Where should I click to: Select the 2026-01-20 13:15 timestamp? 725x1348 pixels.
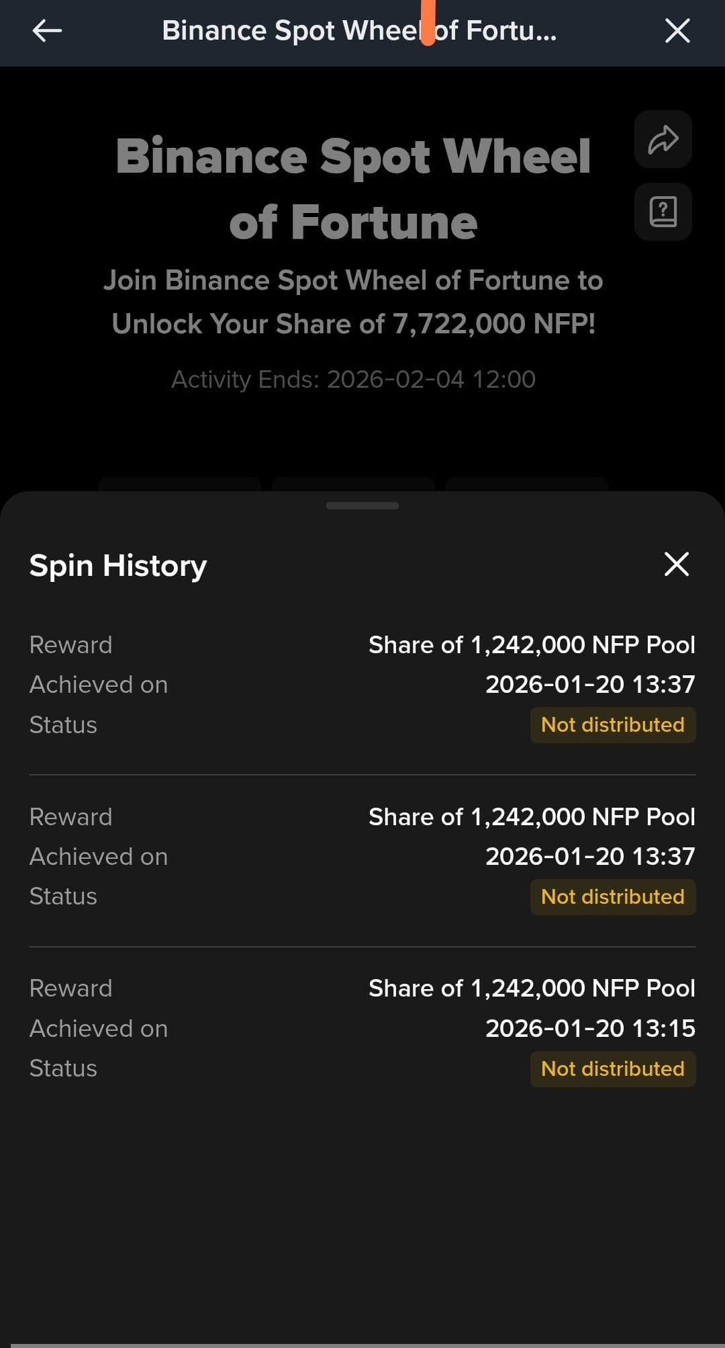[x=590, y=1028]
